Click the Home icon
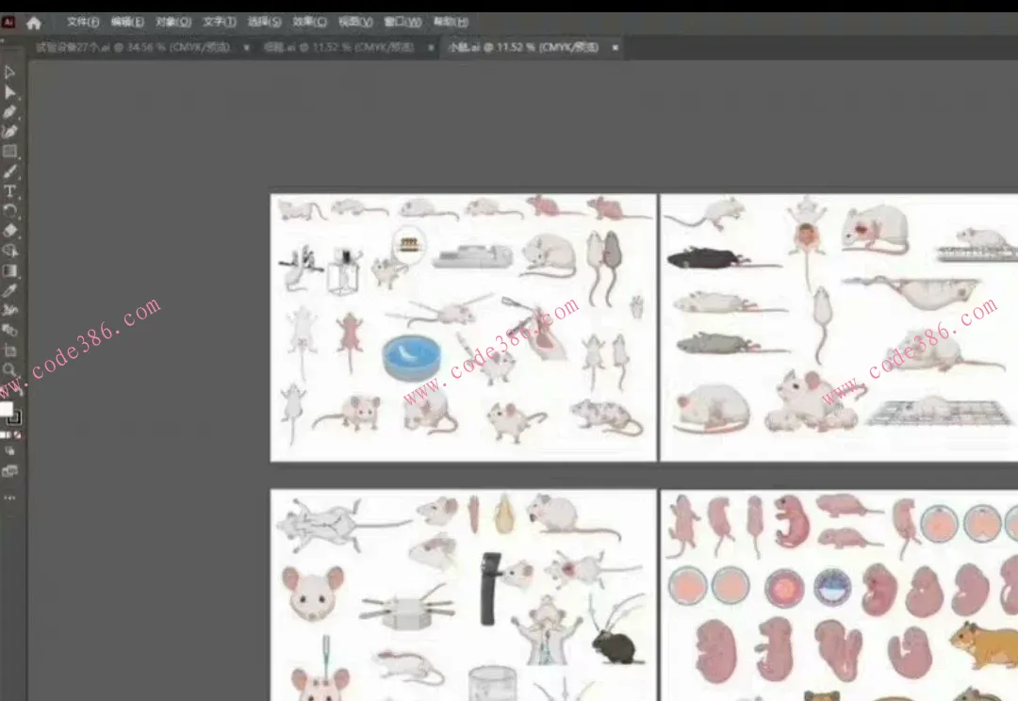Viewport: 1018px width, 701px height. [34, 23]
